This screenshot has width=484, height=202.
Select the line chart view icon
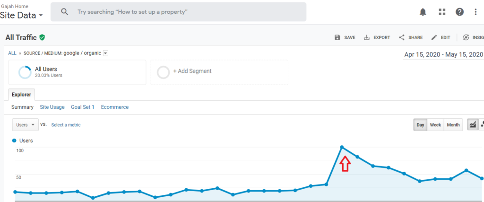472,124
